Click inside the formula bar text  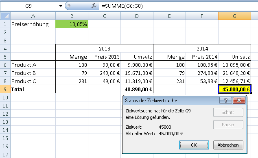[178, 6]
